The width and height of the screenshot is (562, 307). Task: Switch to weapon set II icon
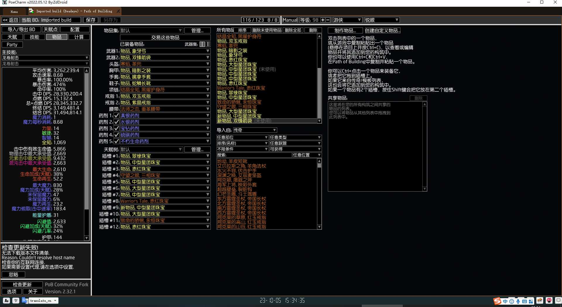coord(208,44)
